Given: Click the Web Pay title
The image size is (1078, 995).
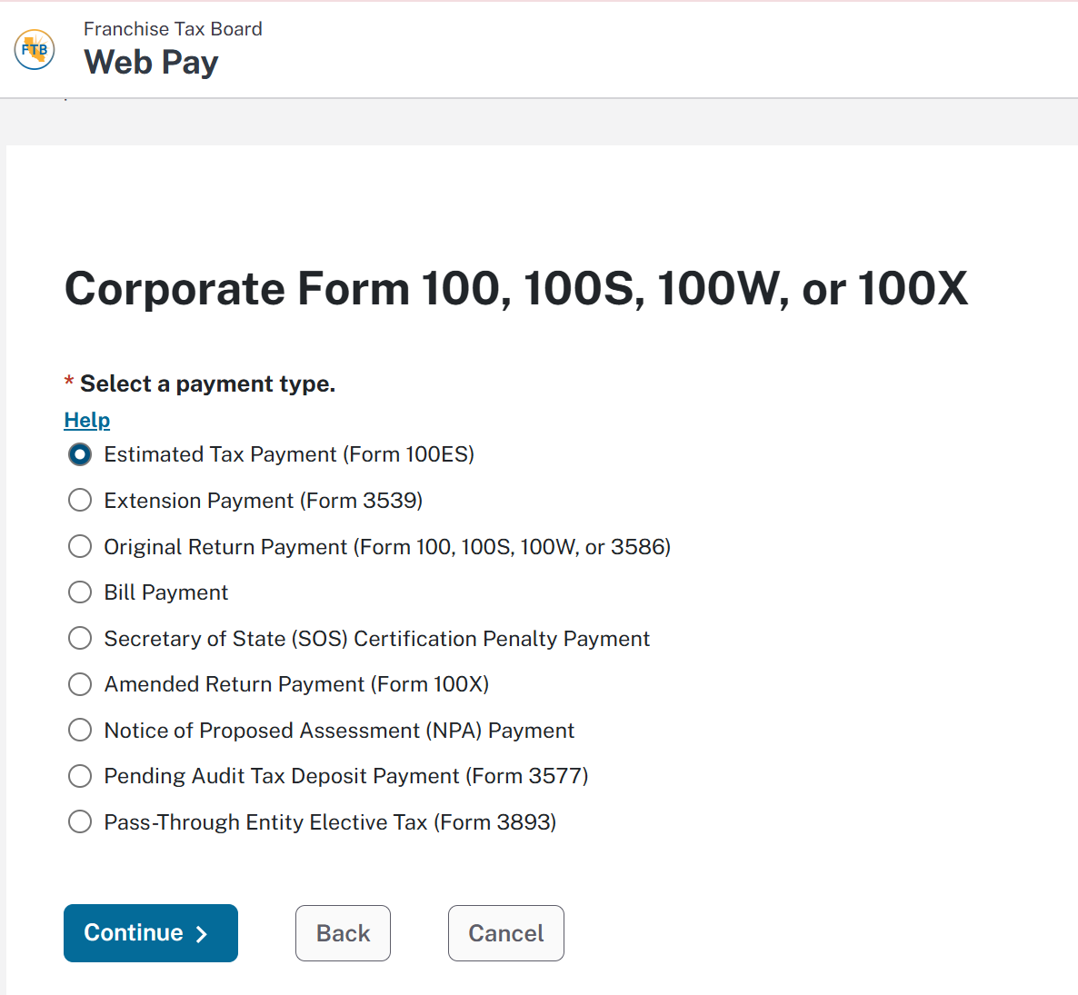Looking at the screenshot, I should click(151, 63).
